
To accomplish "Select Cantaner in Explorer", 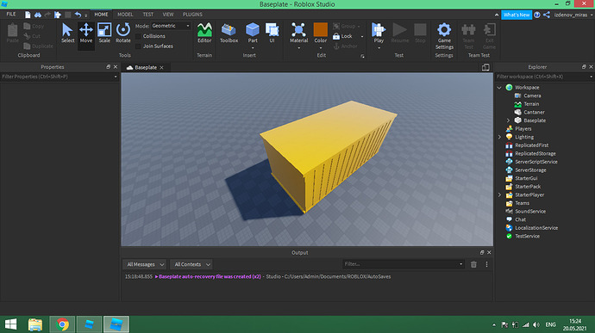I will pos(534,112).
